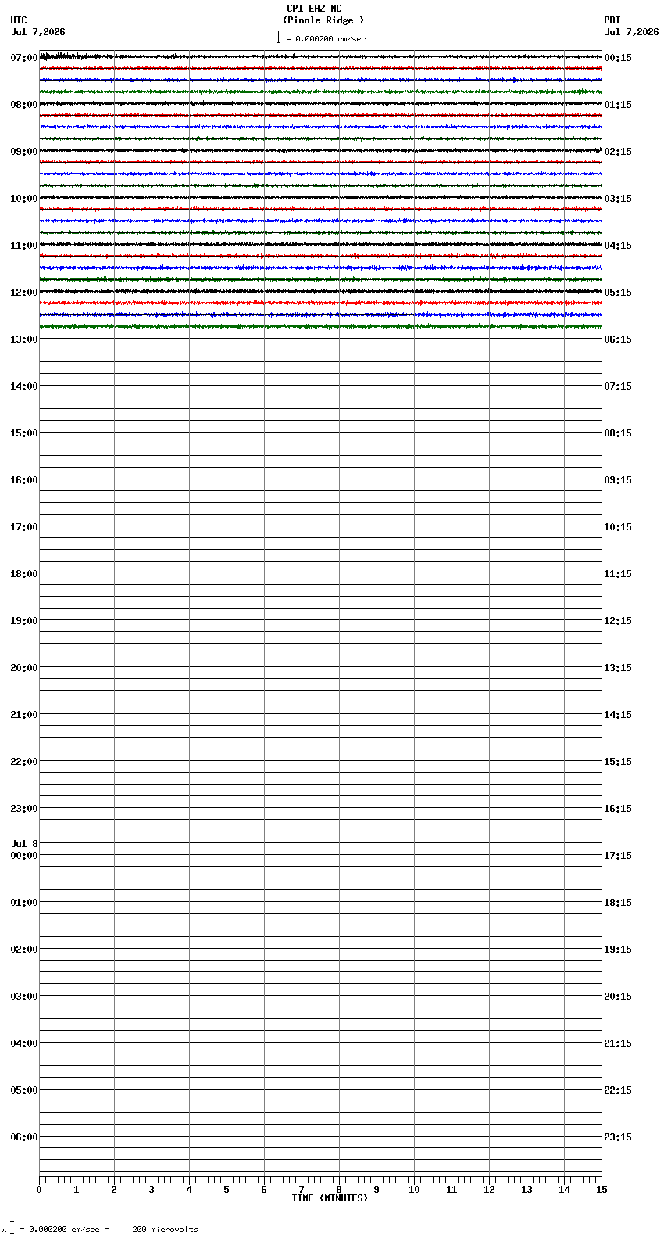This screenshot has width=664, height=1239.
Task: Click the '11:00' UTC time label
Action: (24, 246)
